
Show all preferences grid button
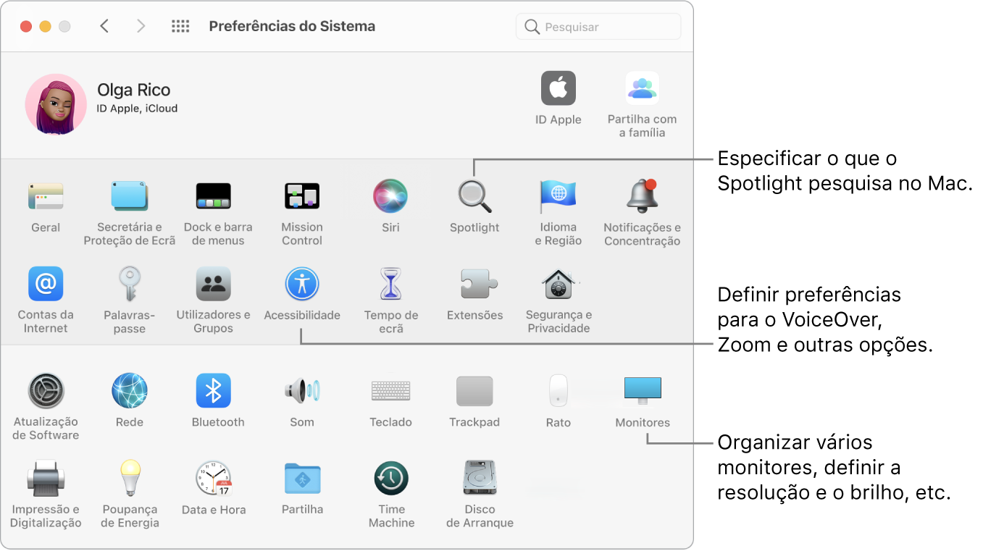coord(180,26)
